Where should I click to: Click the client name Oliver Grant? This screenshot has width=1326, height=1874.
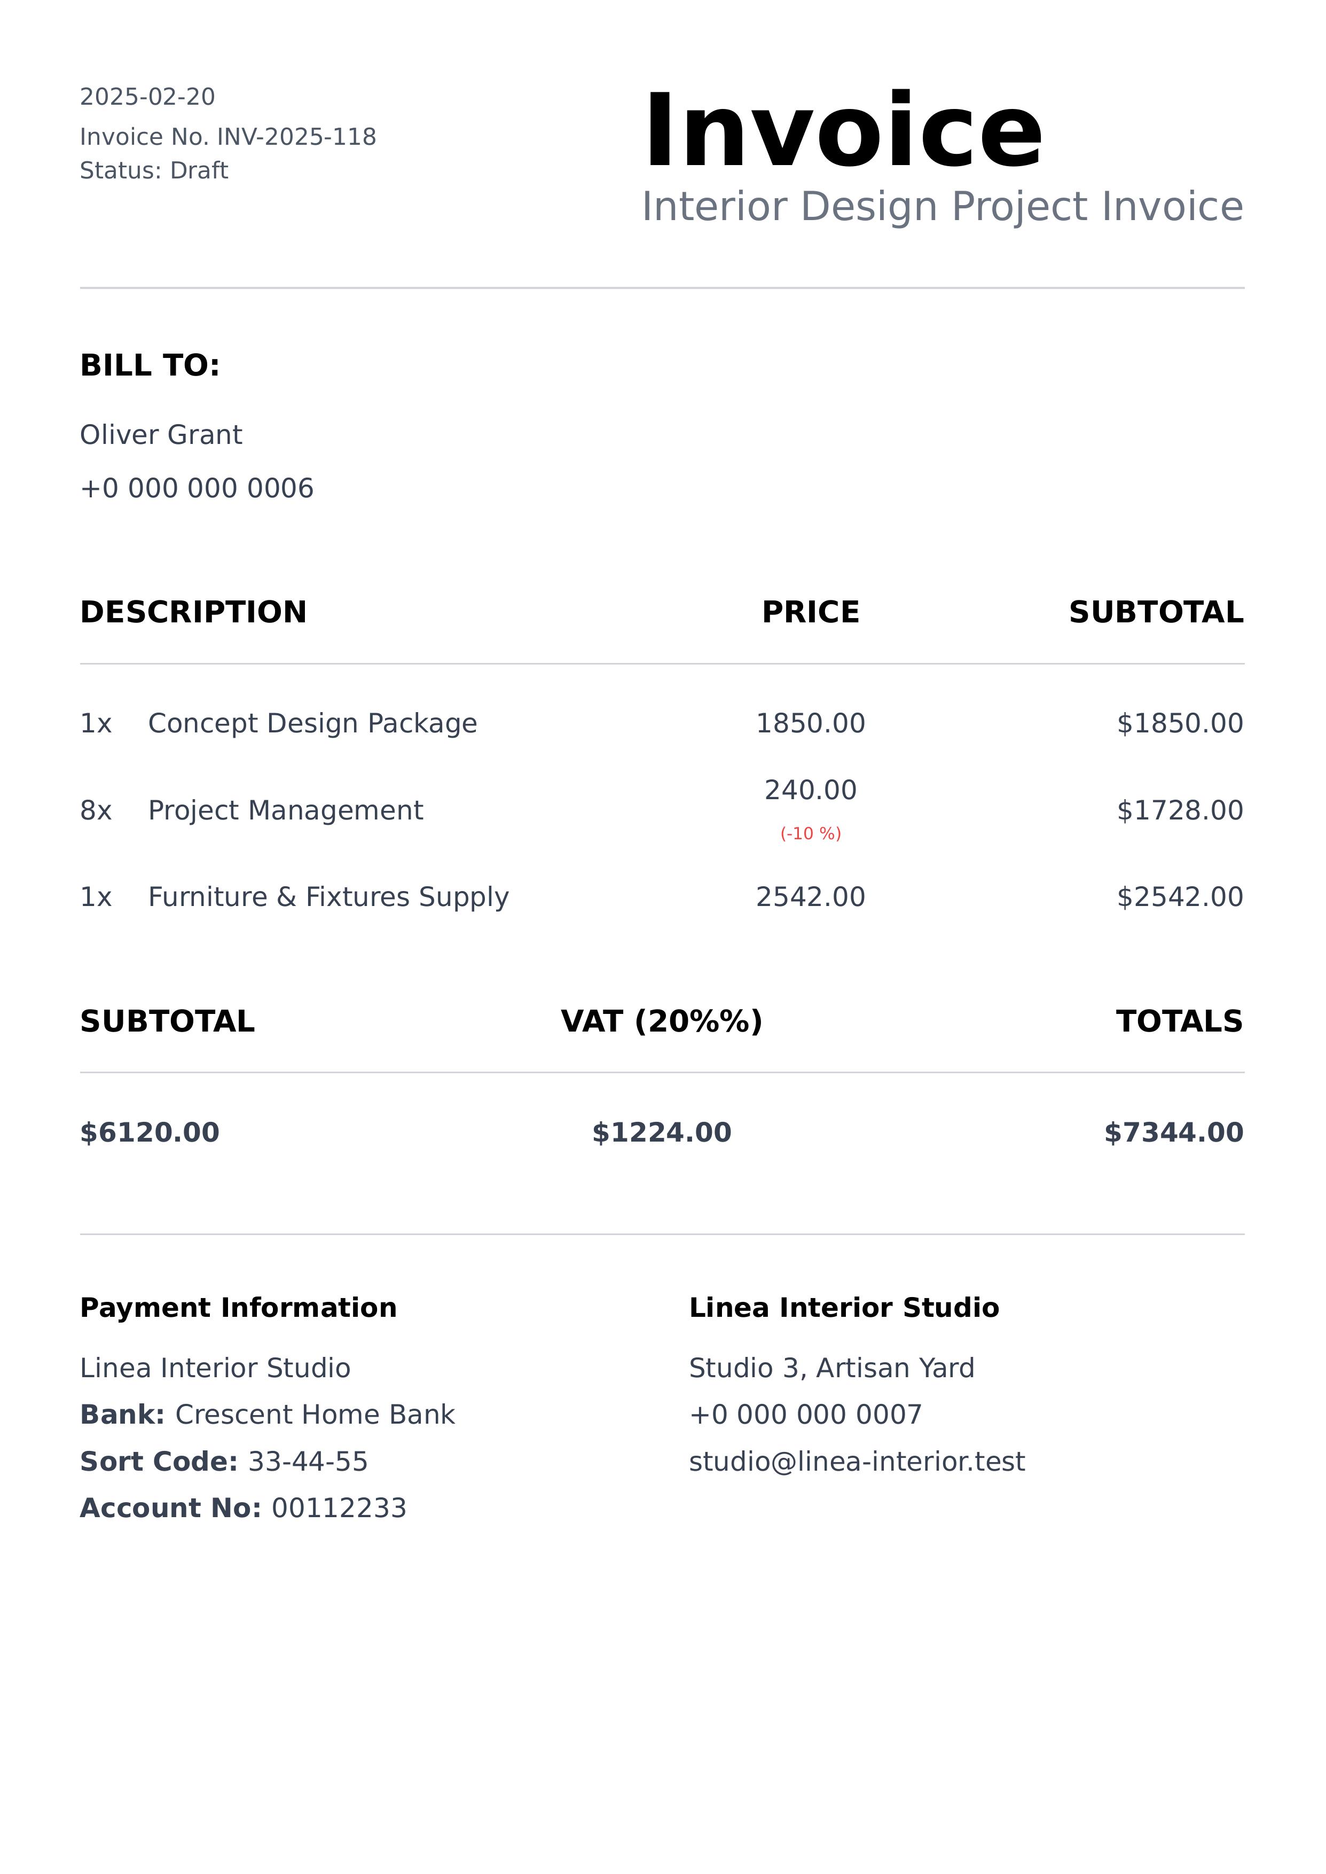[161, 435]
